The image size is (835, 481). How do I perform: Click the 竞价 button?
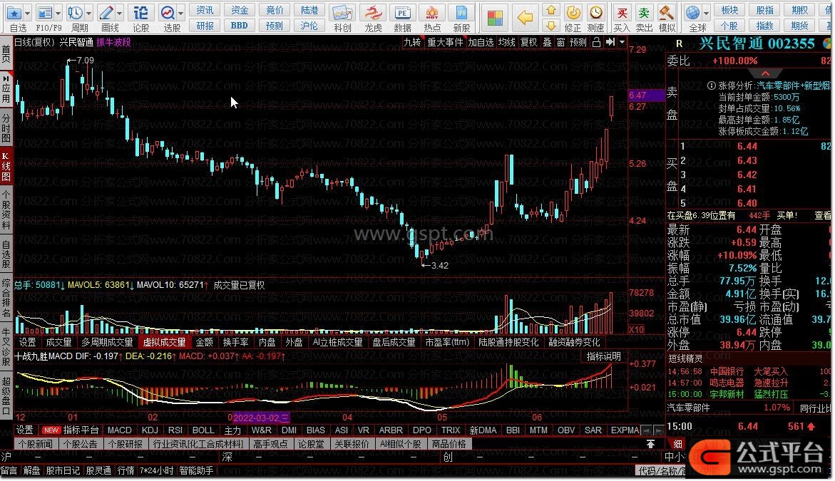tap(275, 10)
